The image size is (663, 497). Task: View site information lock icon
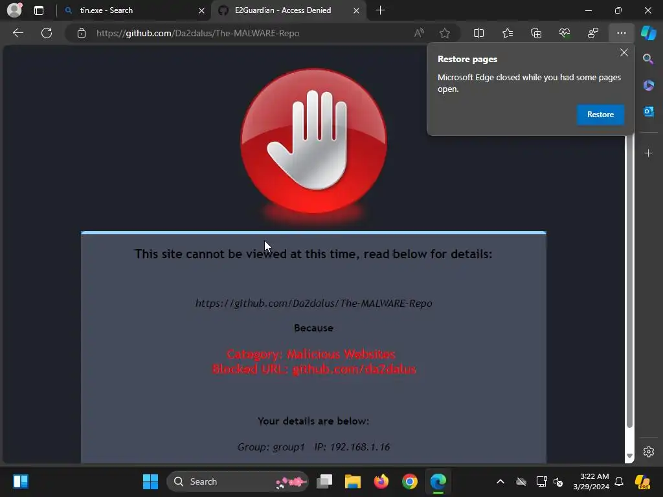tap(82, 33)
